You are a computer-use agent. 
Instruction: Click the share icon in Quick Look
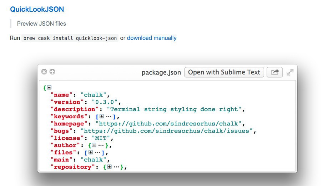274,72
